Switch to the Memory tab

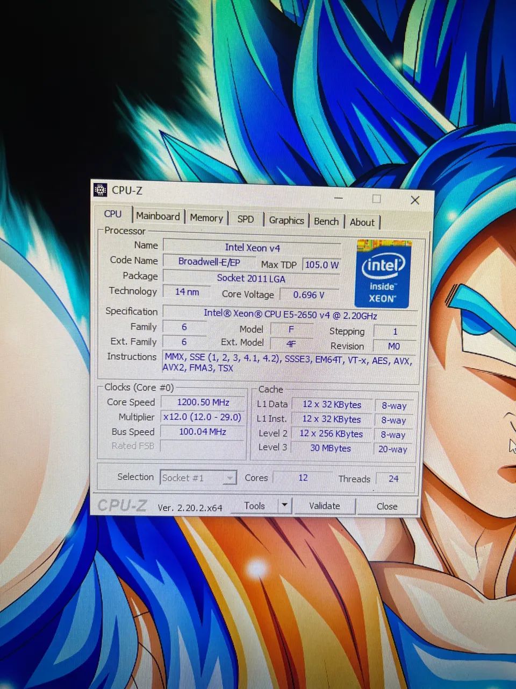tap(206, 218)
